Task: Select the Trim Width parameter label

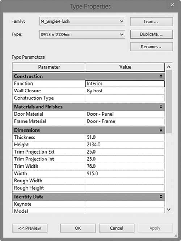Action: pos(26,166)
